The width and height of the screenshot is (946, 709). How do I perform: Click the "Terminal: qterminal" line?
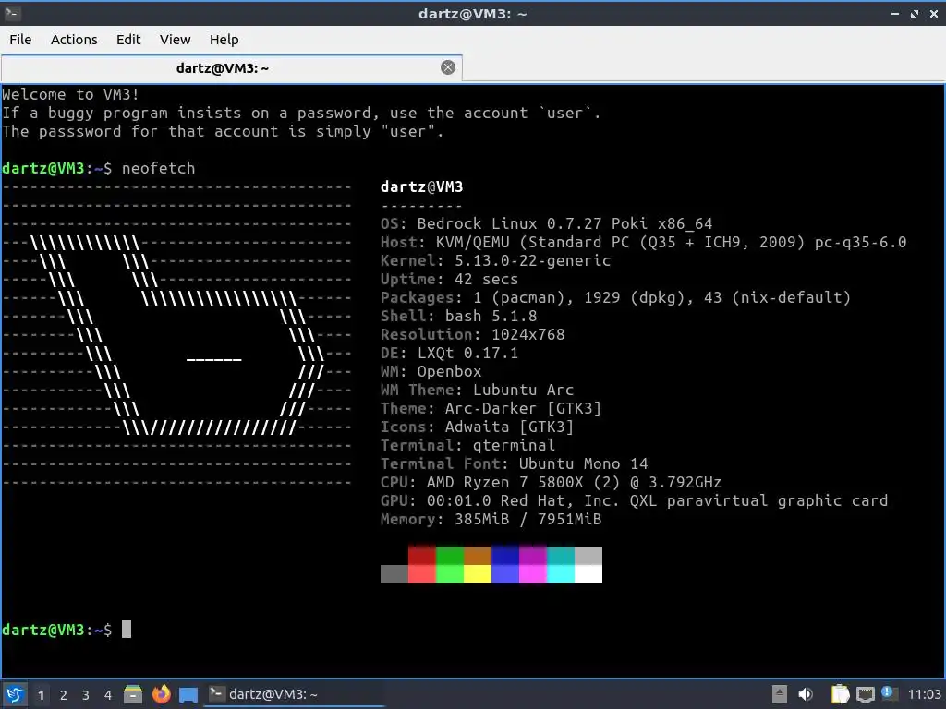(x=467, y=446)
